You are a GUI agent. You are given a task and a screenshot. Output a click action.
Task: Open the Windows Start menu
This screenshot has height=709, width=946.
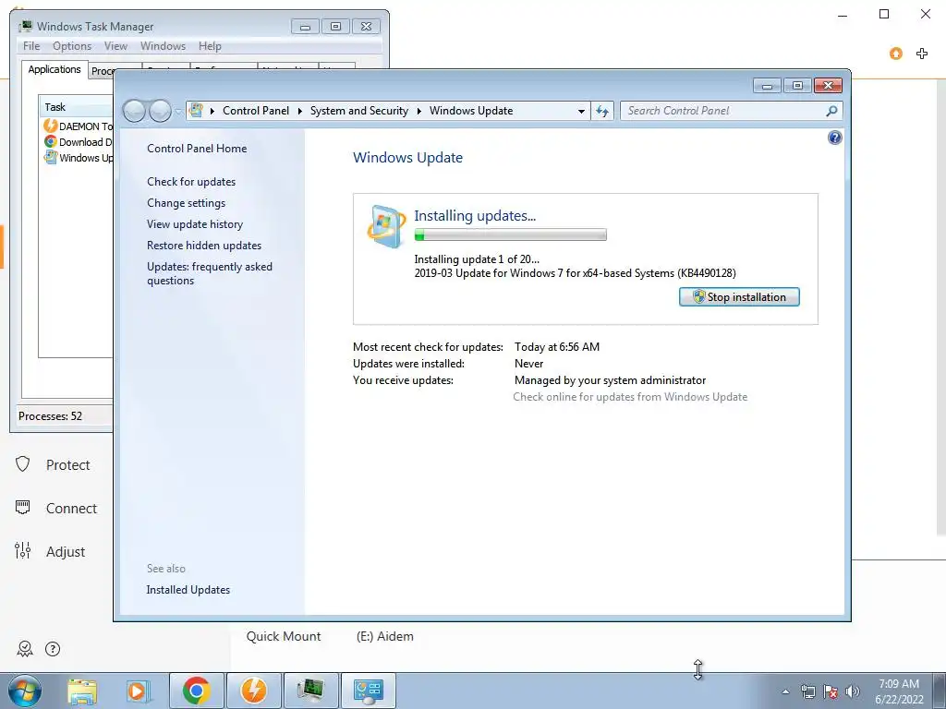point(25,691)
